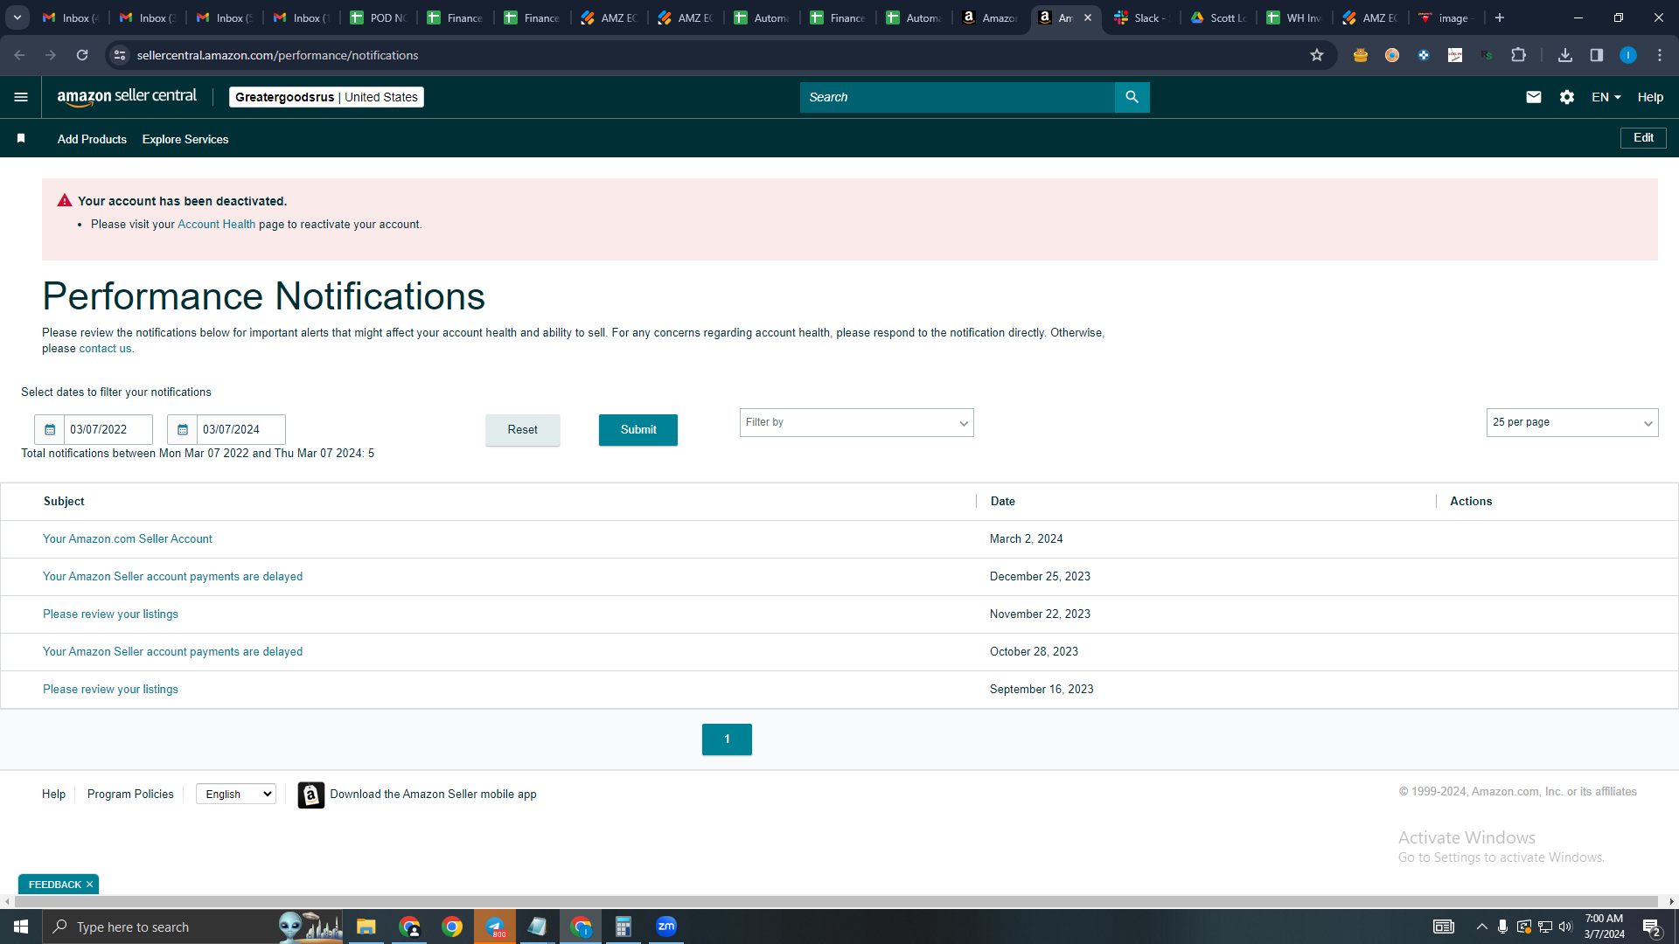The width and height of the screenshot is (1679, 944).
Task: Click the horizontal page scrollbar
Action: point(835,901)
